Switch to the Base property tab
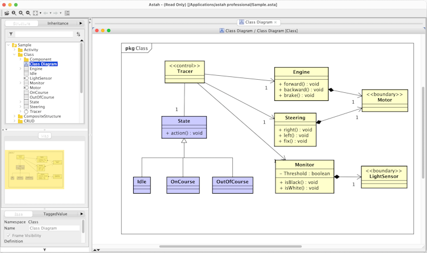 pos(19,214)
